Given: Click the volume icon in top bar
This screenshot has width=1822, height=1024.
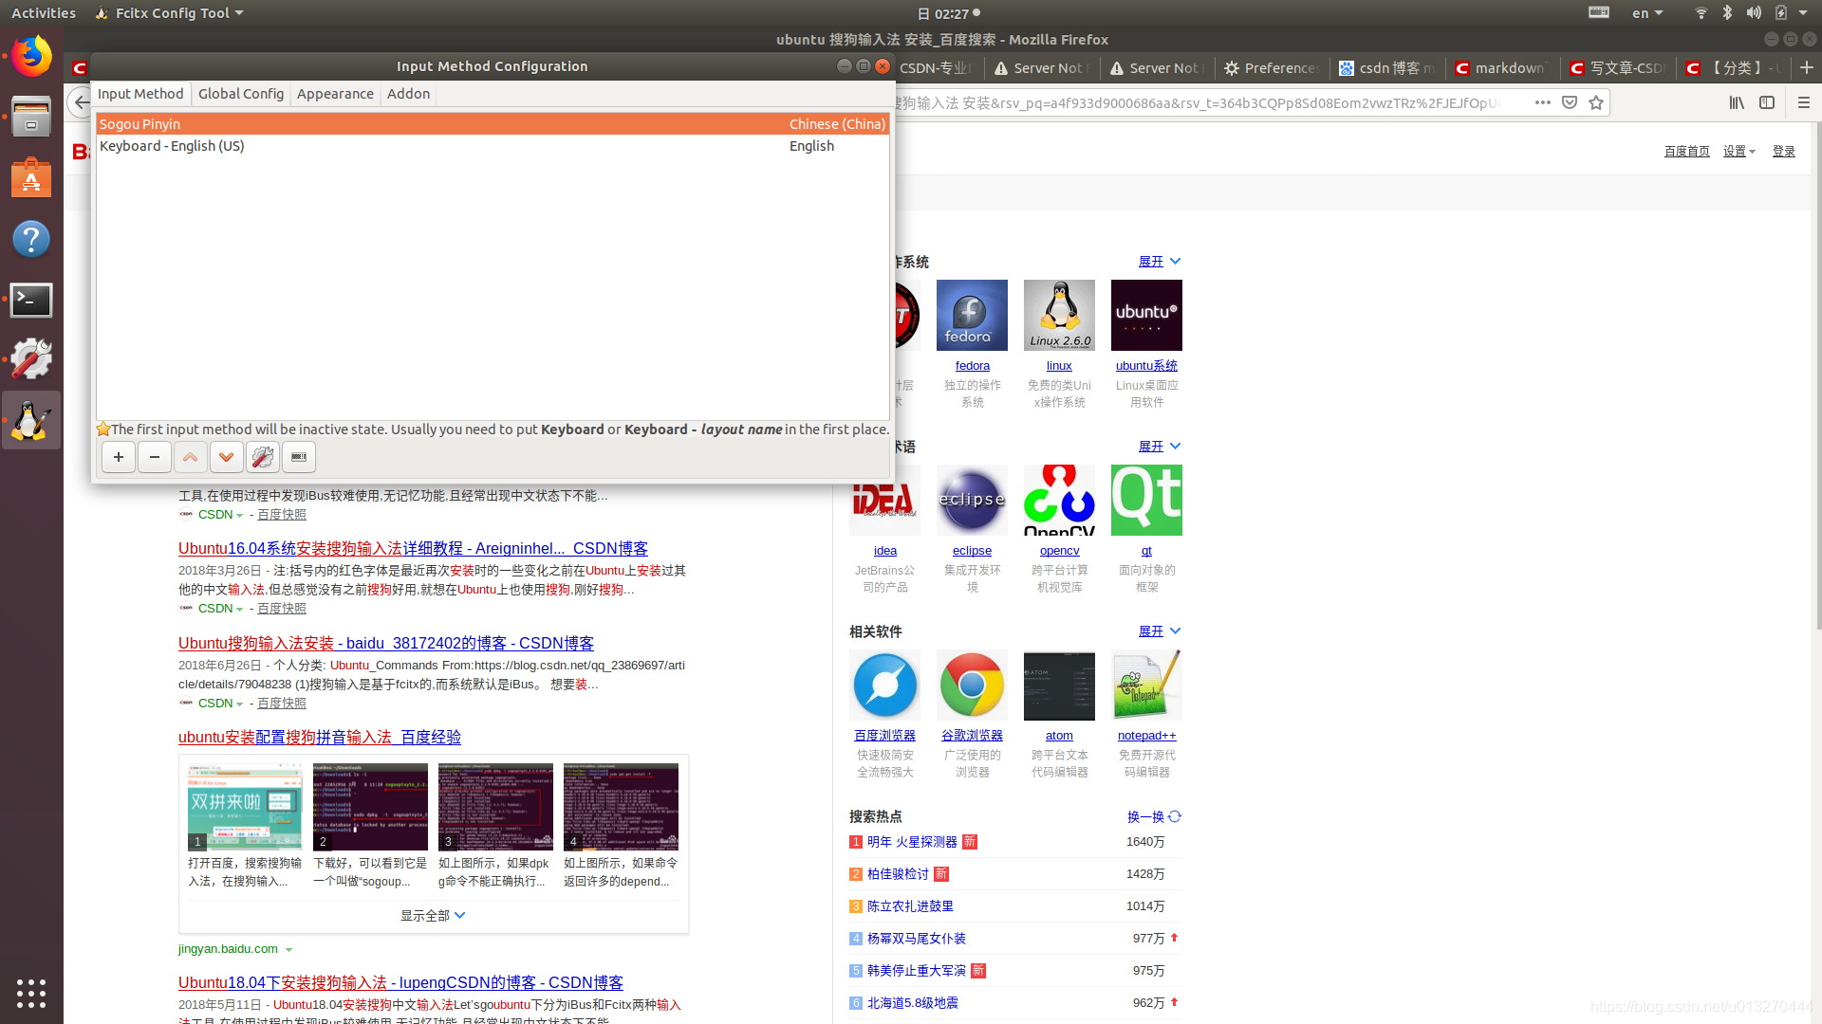Looking at the screenshot, I should point(1754,12).
